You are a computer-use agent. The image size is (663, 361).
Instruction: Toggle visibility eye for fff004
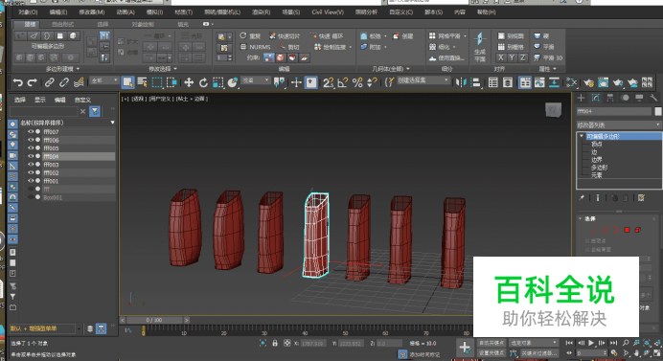click(31, 156)
